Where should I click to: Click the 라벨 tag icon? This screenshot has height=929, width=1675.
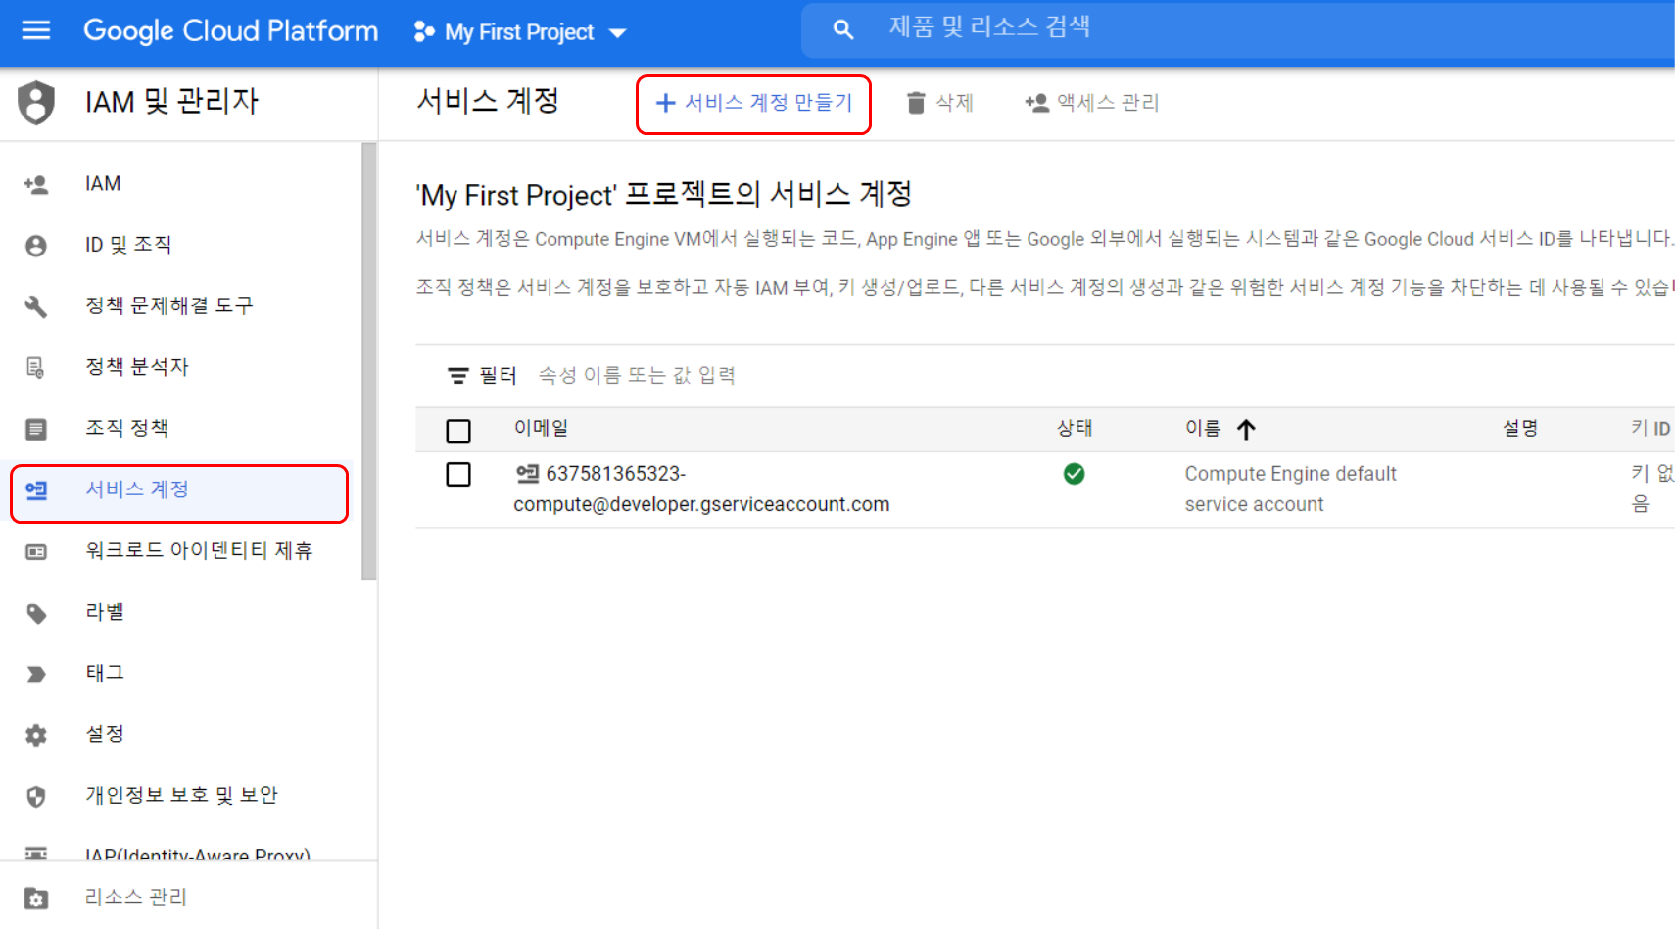(x=36, y=614)
